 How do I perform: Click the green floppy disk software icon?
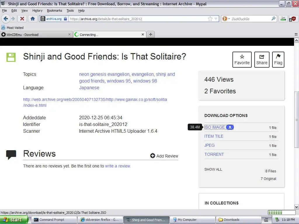point(11,57)
